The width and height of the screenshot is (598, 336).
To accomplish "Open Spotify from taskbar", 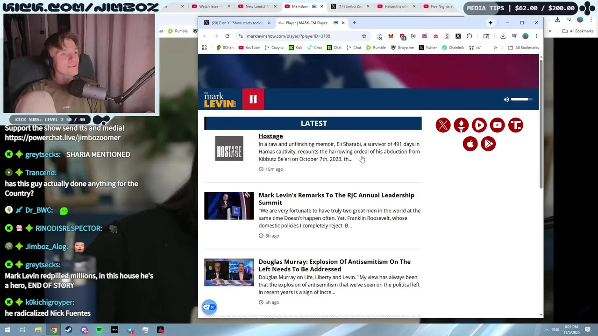I will (100, 330).
